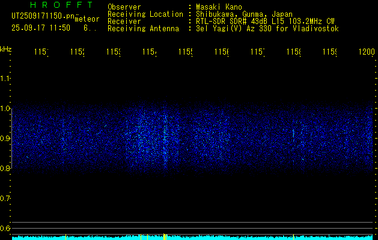Viewport: 378px width, 240px height.
Task: Click the gray vertical range bar beside 0.9
Action: point(11,139)
